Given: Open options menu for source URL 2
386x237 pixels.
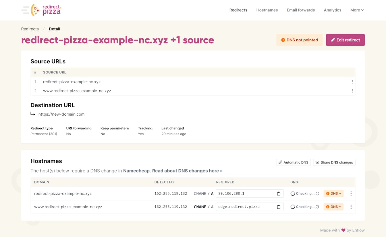Looking at the screenshot, I should coord(352,91).
